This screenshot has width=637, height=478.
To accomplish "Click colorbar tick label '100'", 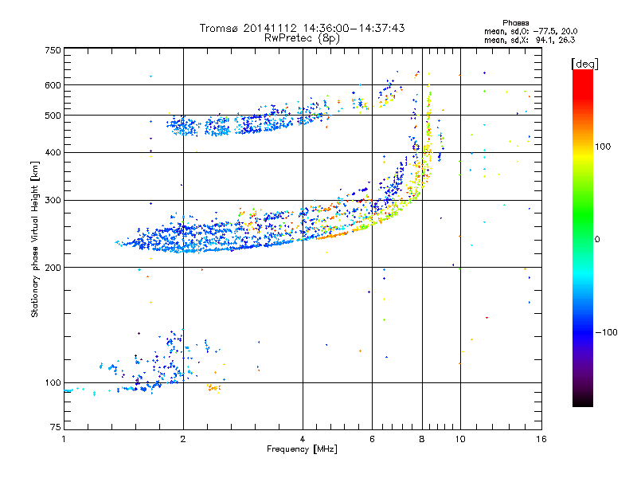I will [603, 147].
